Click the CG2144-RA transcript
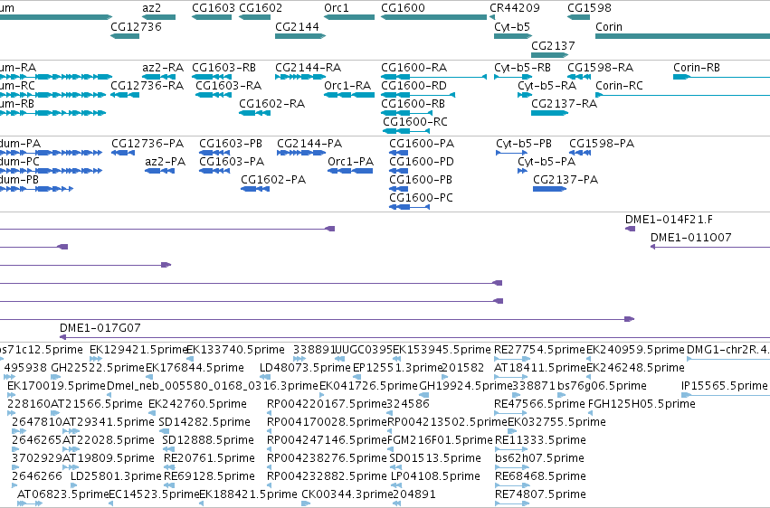The width and height of the screenshot is (770, 508). pos(300,77)
